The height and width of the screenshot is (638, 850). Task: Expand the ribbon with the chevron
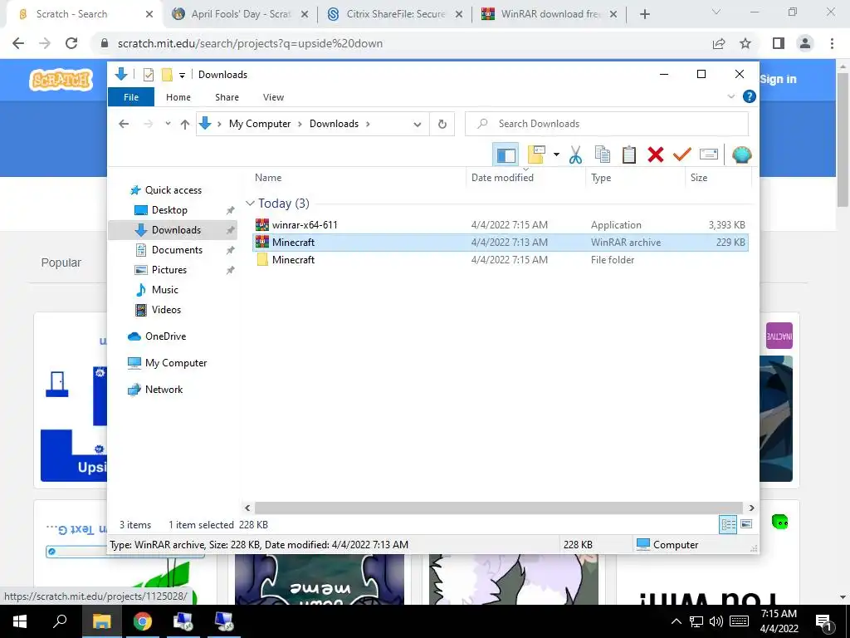(730, 96)
